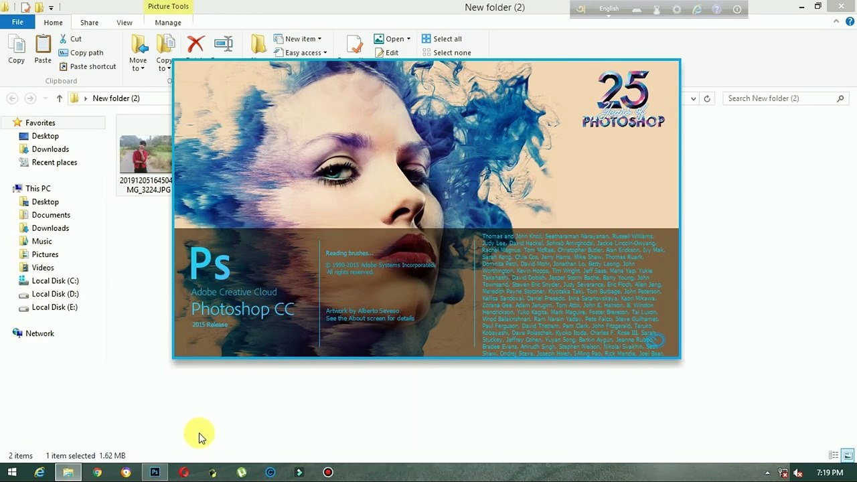Click the Back navigation arrow
Image resolution: width=857 pixels, height=482 pixels.
12,98
